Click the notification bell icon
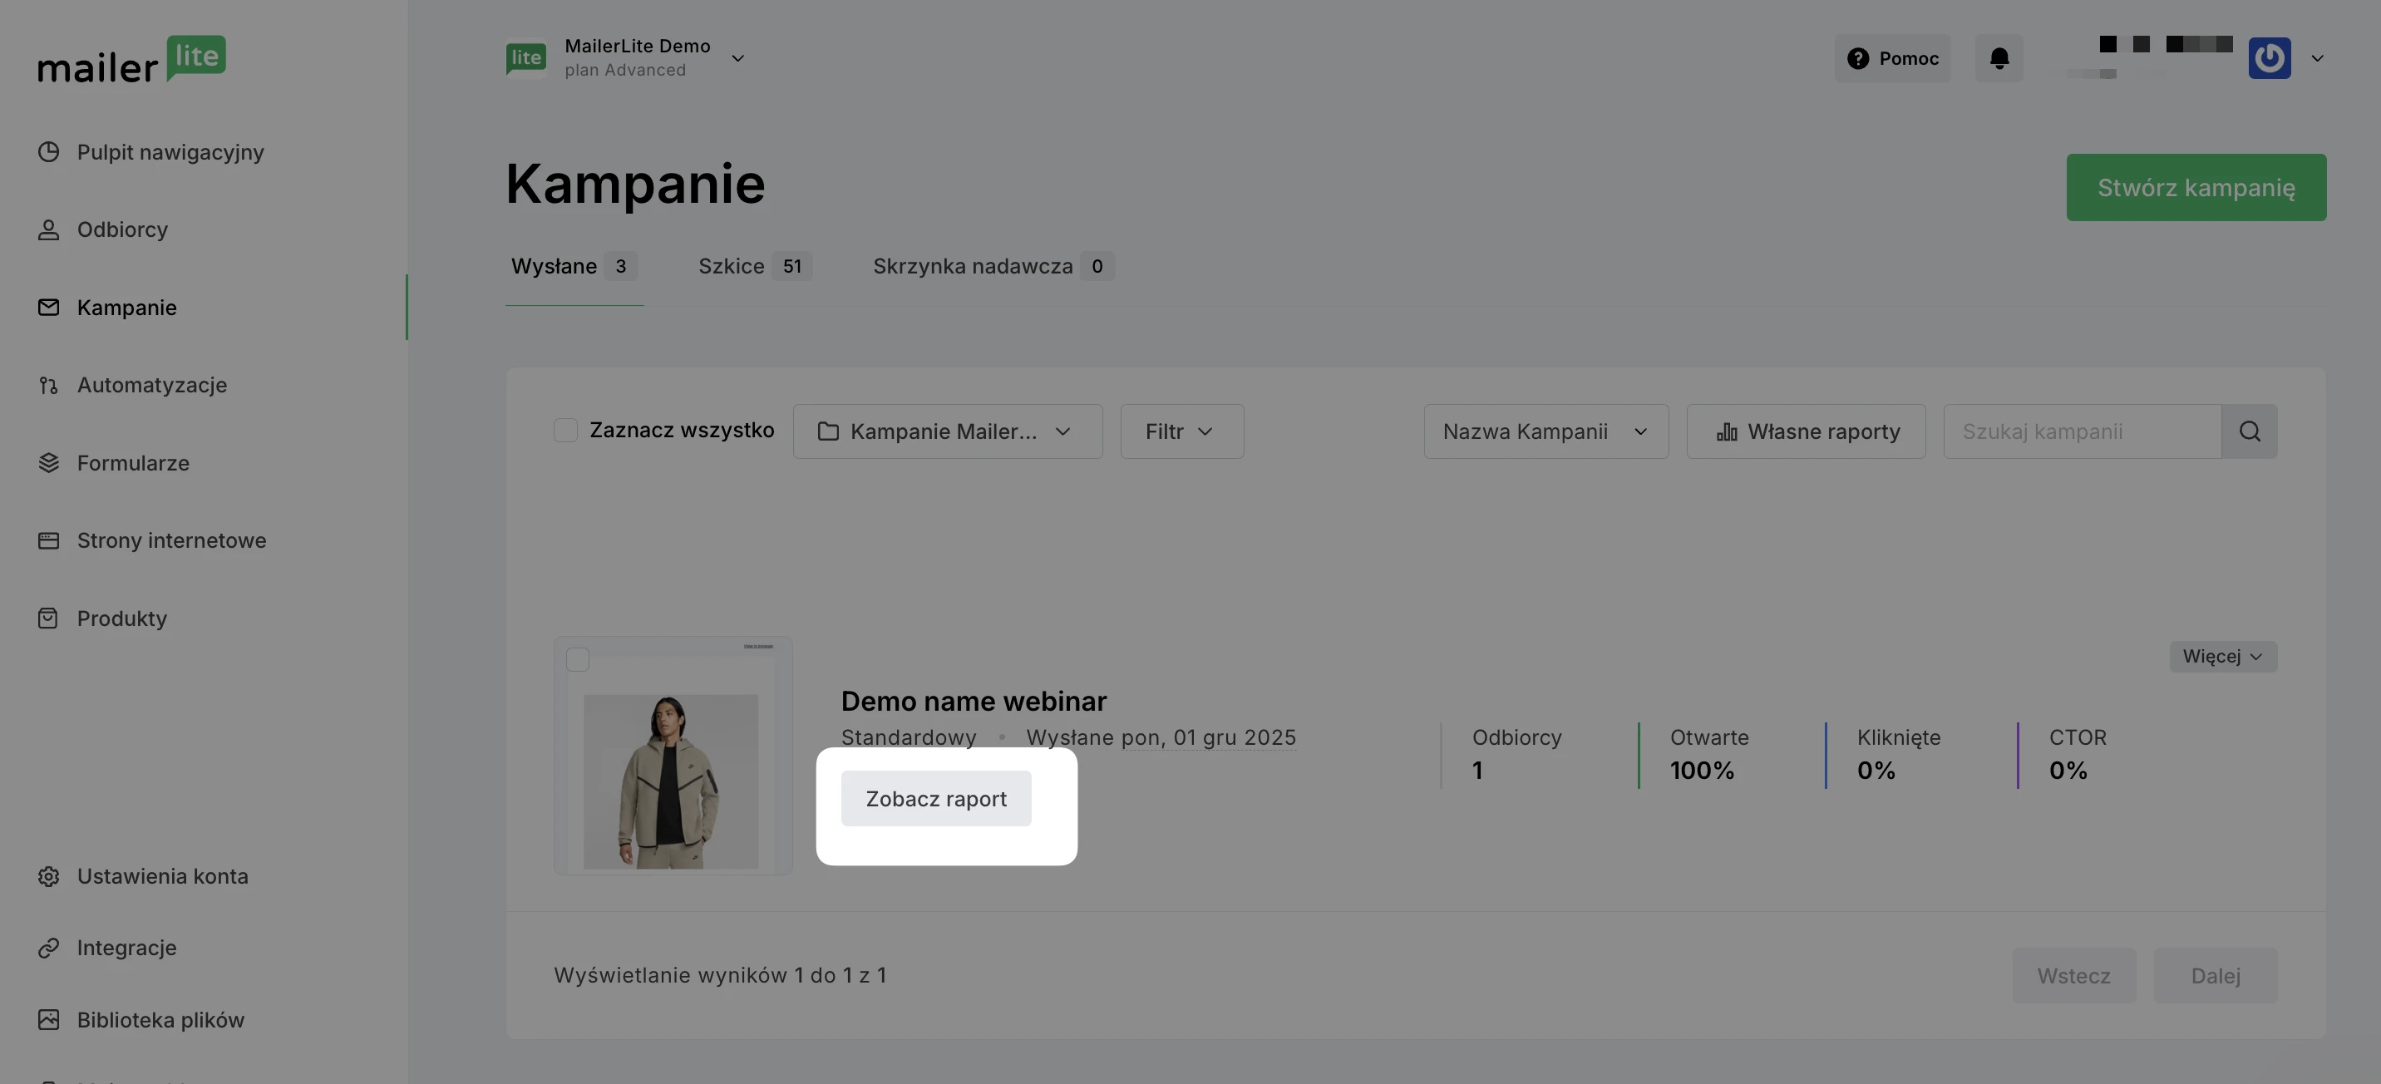Viewport: 2381px width, 1084px height. coord(1999,58)
